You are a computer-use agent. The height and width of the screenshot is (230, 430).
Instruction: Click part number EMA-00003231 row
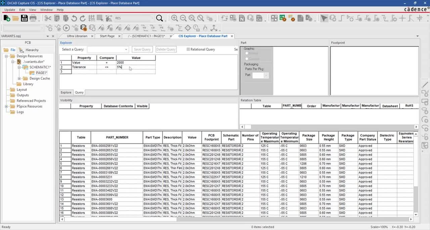tap(117, 177)
